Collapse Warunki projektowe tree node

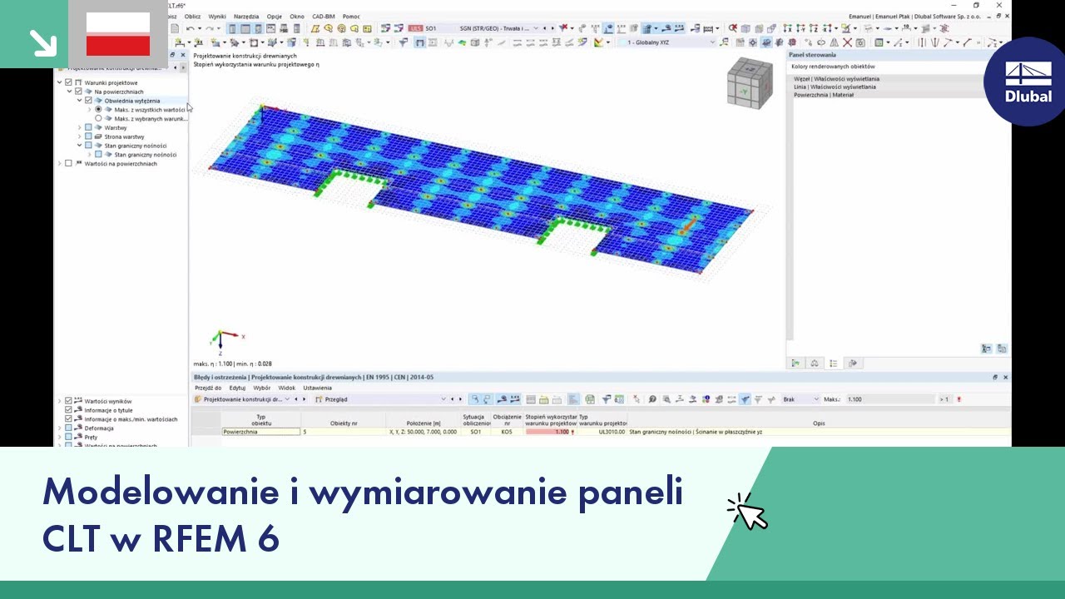pos(59,82)
